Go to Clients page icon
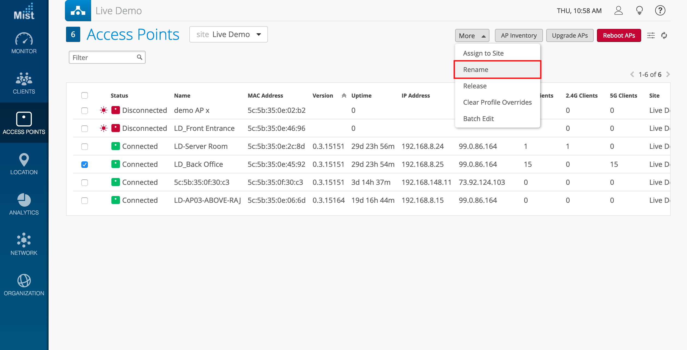The width and height of the screenshot is (687, 350). tap(24, 79)
